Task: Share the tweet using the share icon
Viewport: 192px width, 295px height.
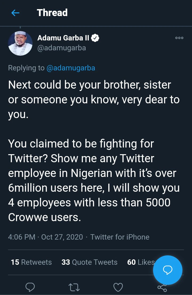Action: pos(162,288)
